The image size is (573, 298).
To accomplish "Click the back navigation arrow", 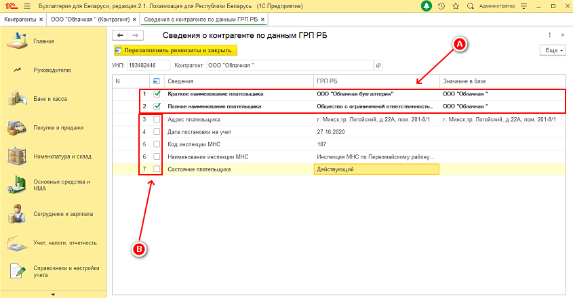I will (x=120, y=35).
